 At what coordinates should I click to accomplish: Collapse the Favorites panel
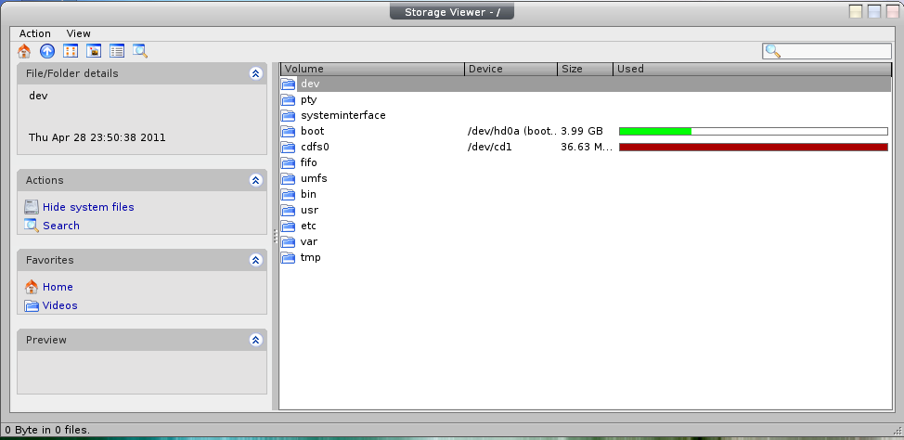pyautogui.click(x=256, y=260)
